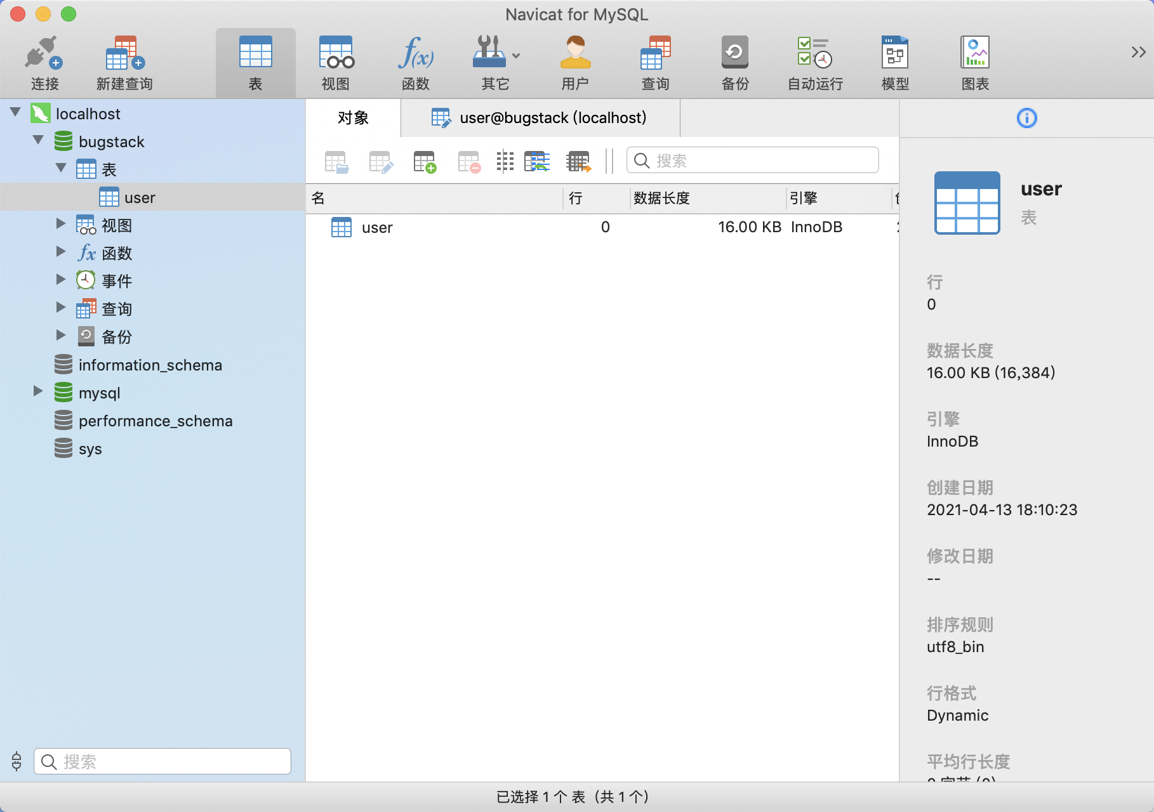Switch to detail list view mode

pos(537,161)
